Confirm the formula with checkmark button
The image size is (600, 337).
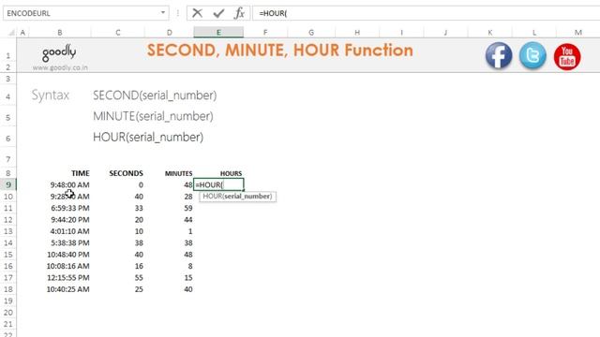click(x=218, y=13)
